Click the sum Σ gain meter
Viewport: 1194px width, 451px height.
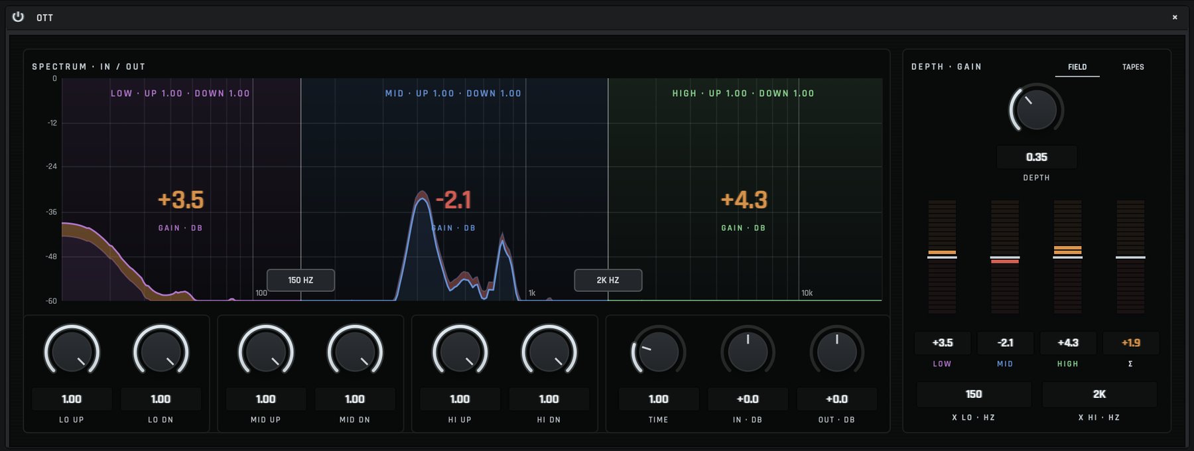1130,257
